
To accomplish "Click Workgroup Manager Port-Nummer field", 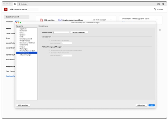I will click(x=67, y=56).
